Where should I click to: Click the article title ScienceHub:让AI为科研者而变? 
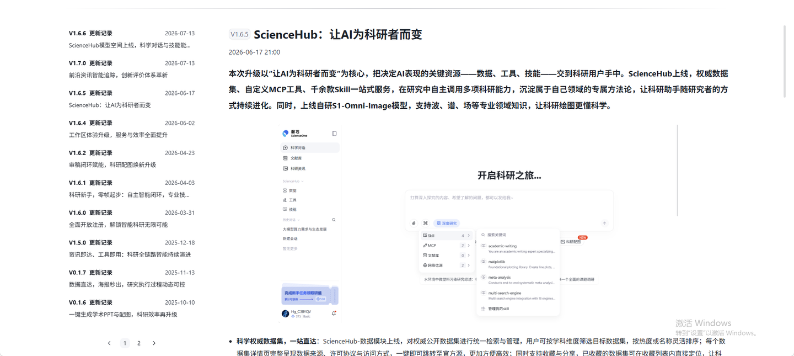pyautogui.click(x=338, y=34)
